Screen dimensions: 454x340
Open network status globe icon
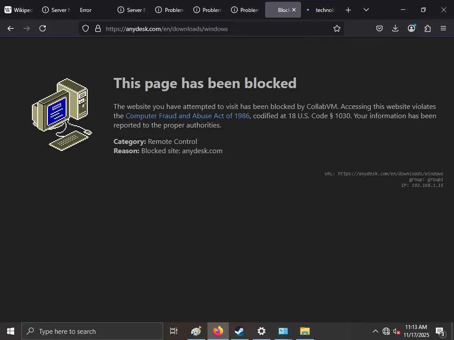[x=386, y=331]
